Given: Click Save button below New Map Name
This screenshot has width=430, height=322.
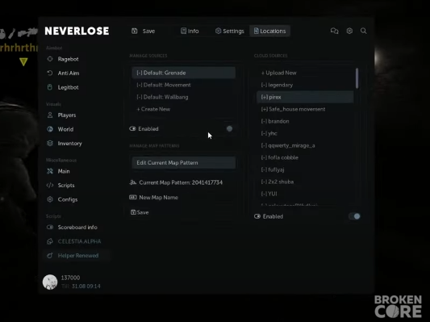Looking at the screenshot, I should pos(140,212).
